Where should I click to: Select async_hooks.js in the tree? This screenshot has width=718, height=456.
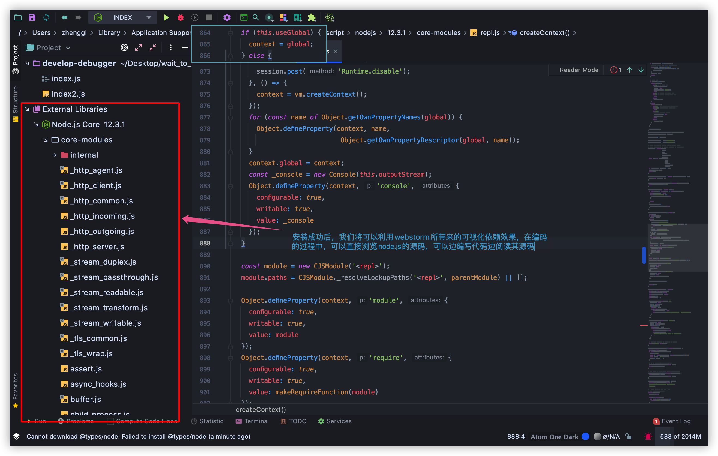[x=98, y=384]
